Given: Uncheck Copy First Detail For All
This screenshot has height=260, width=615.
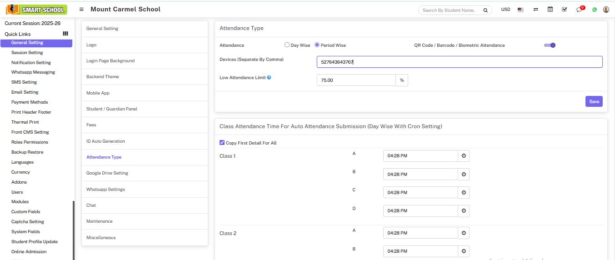Looking at the screenshot, I should tap(222, 143).
